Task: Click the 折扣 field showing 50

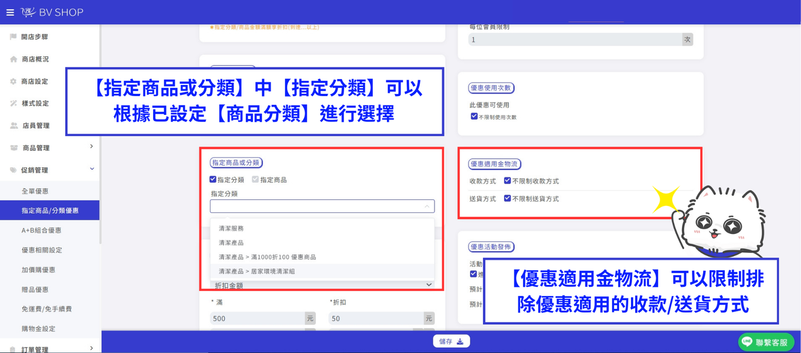Action: (x=376, y=318)
